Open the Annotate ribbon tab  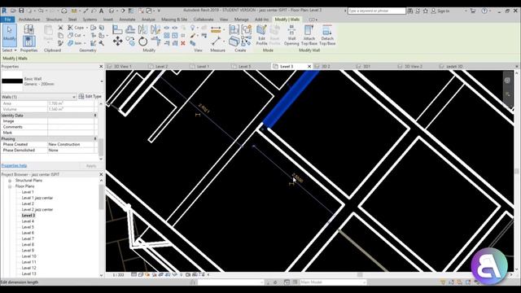(127, 20)
